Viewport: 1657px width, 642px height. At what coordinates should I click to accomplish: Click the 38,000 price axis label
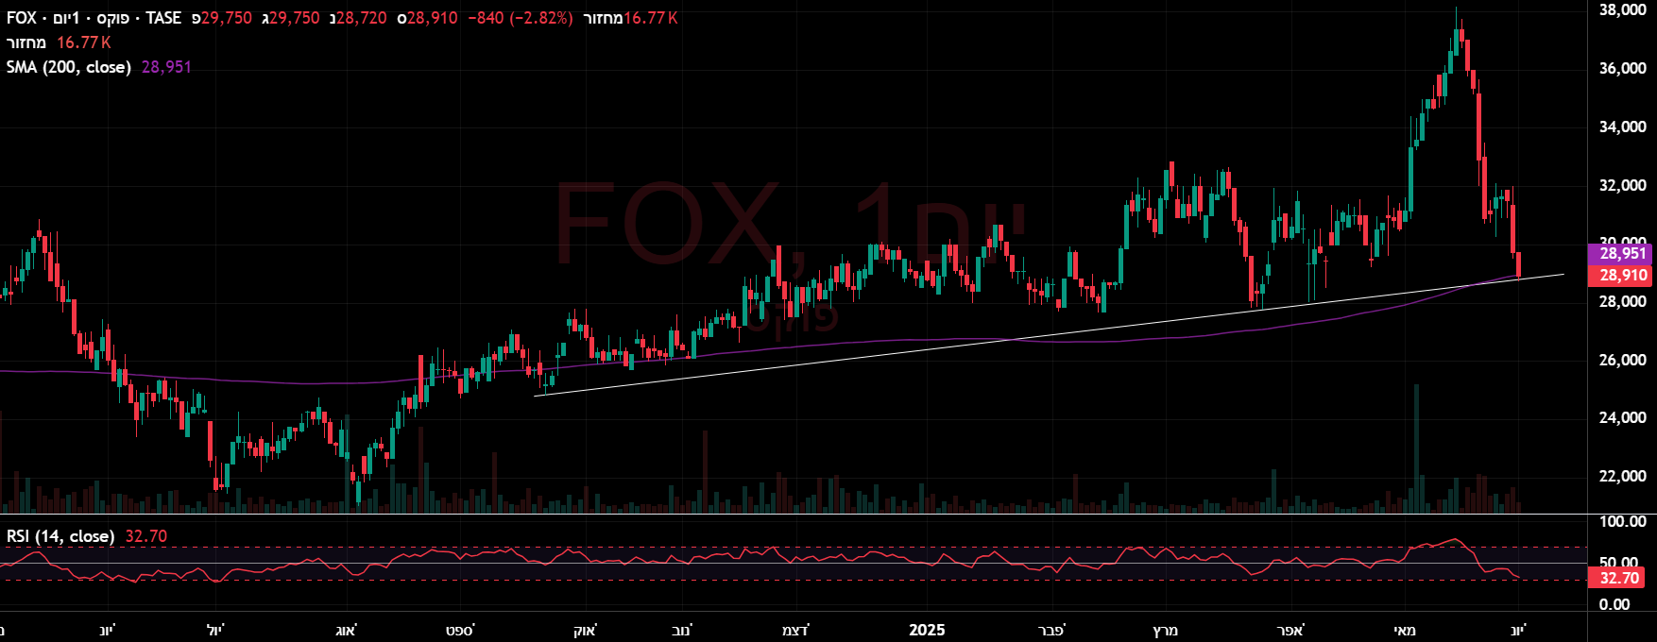[1622, 10]
